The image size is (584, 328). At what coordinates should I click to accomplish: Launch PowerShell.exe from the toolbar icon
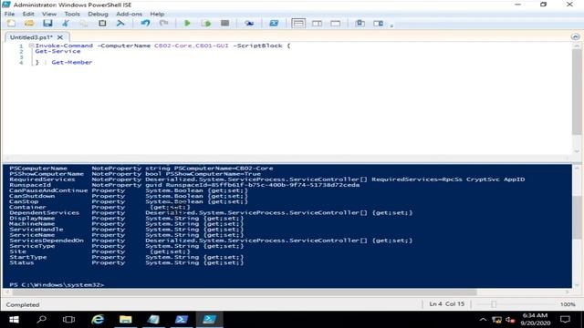pyautogui.click(x=274, y=24)
